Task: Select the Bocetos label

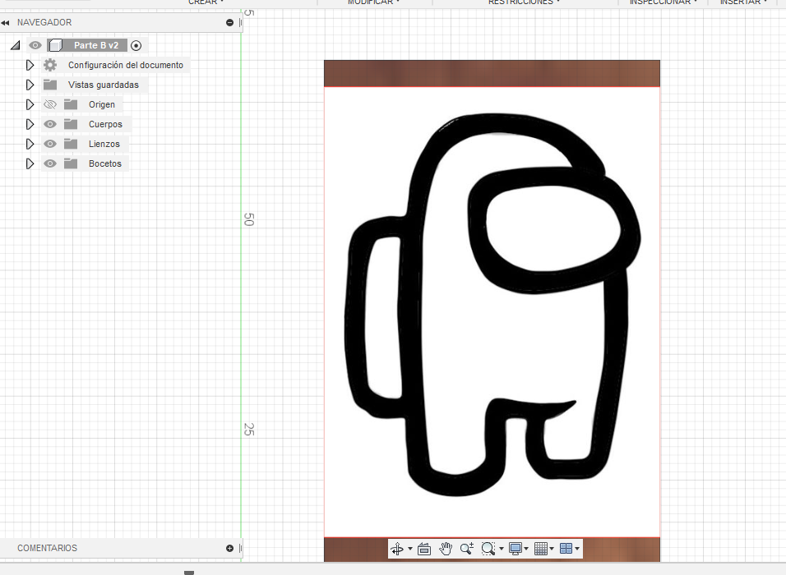Action: pyautogui.click(x=105, y=163)
